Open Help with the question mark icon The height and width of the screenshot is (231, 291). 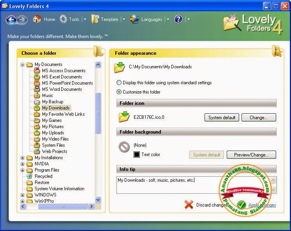coord(178,19)
